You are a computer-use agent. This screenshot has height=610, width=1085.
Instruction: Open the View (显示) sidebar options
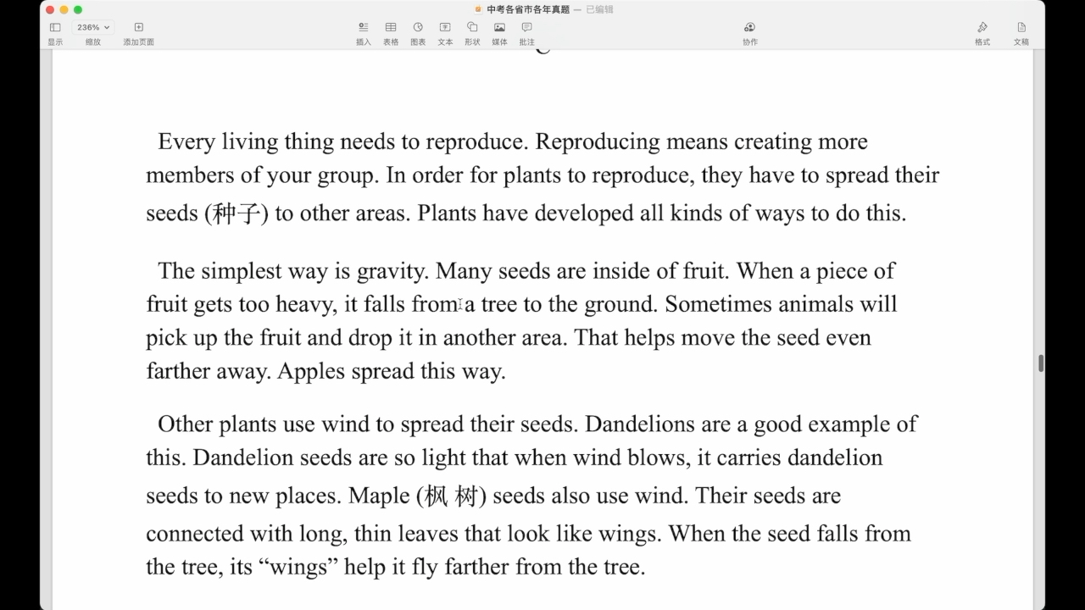pyautogui.click(x=55, y=27)
